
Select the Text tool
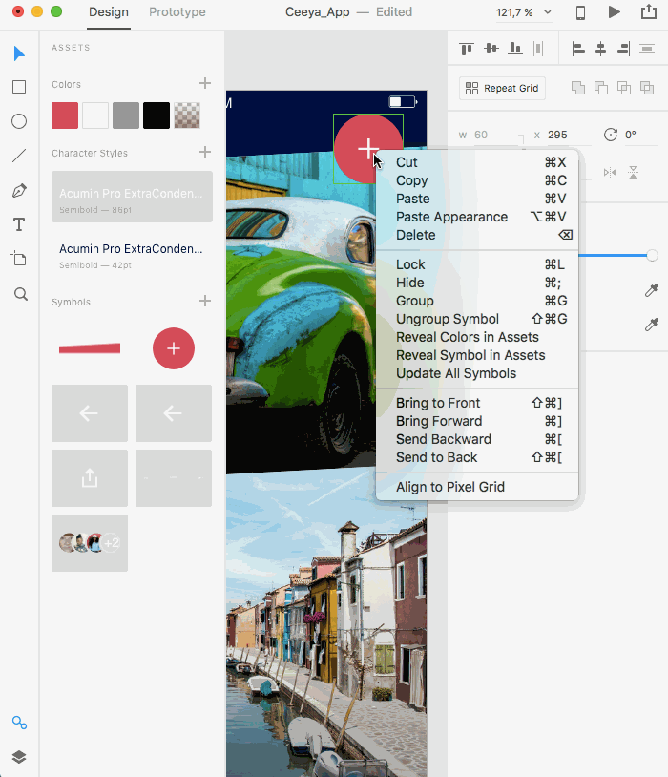click(19, 224)
